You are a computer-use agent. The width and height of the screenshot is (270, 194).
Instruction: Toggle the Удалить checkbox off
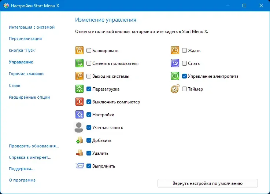click(x=89, y=153)
